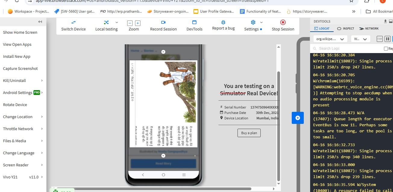The height and width of the screenshot is (192, 393).
Task: Zoom out using the minus icon
Action: (x=130, y=23)
